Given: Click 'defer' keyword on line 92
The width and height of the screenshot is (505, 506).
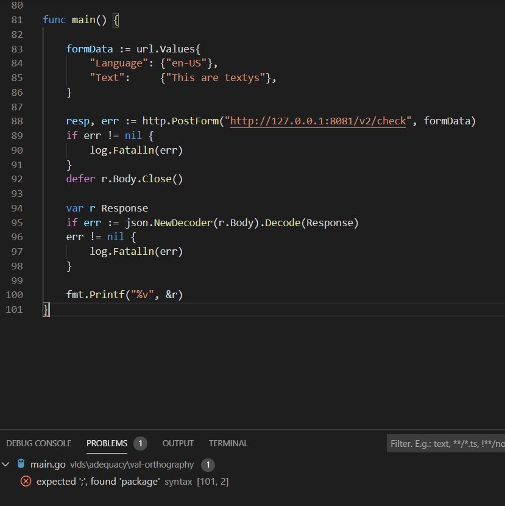Looking at the screenshot, I should [80, 179].
